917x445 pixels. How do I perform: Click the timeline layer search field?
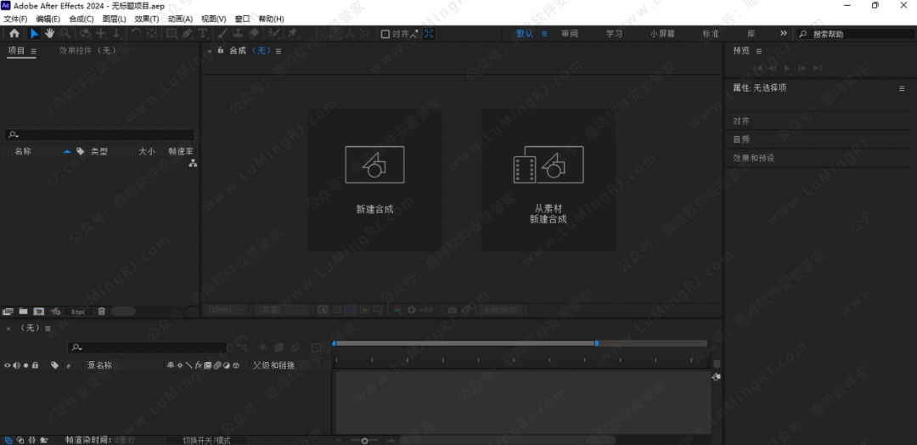(147, 347)
